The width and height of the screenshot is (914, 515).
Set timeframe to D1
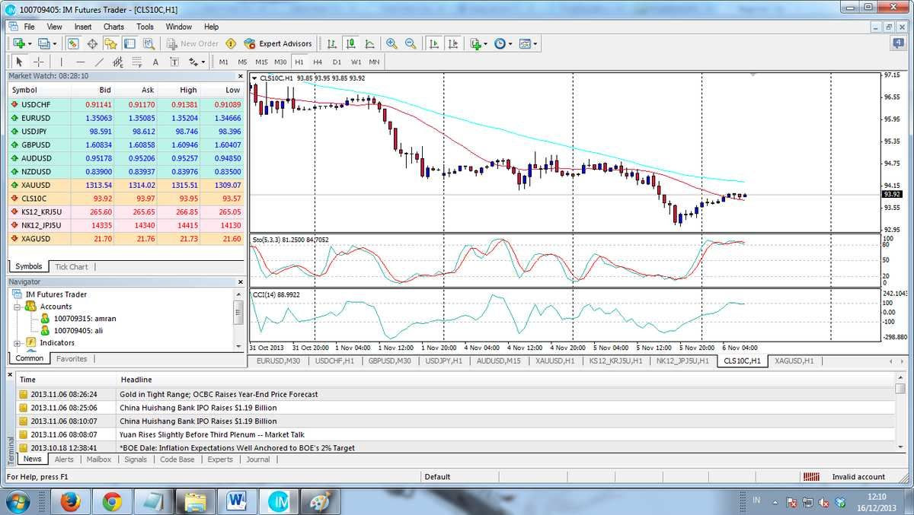pos(337,62)
